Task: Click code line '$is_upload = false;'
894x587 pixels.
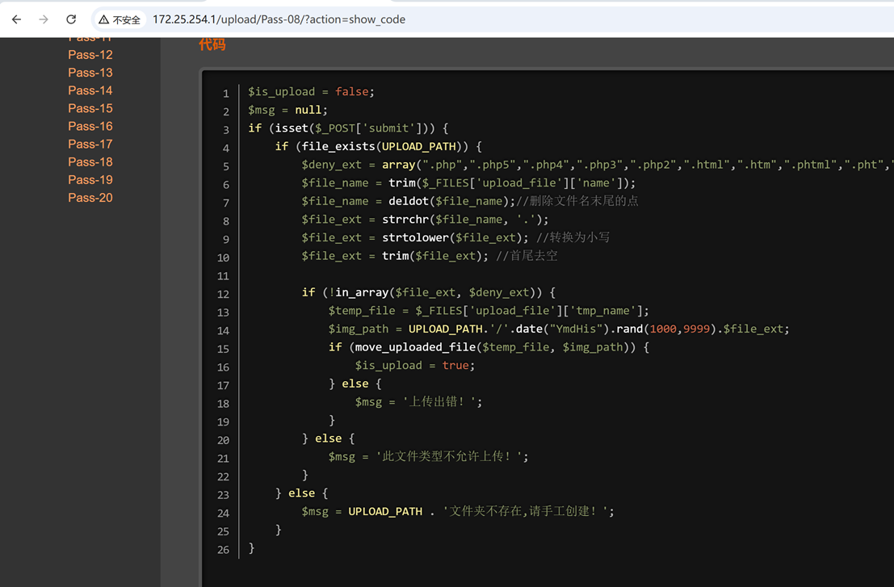Action: tap(311, 92)
